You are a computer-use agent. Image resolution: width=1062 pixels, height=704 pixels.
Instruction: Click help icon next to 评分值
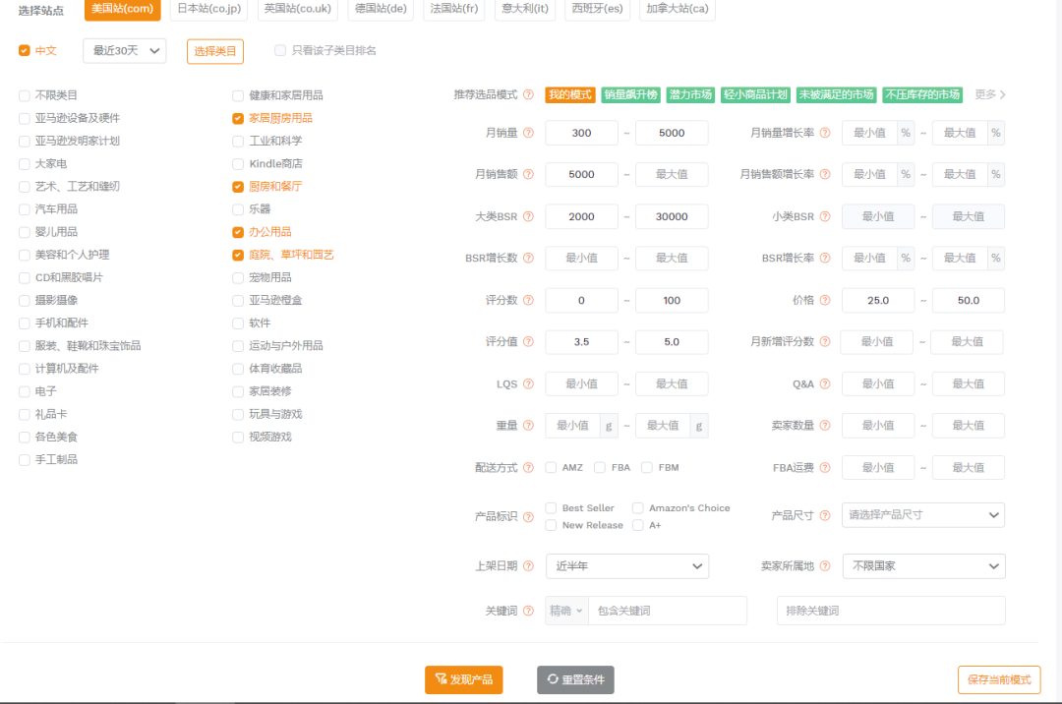528,342
